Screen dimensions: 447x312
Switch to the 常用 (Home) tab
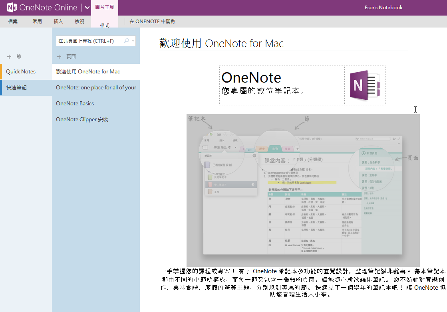pos(37,22)
